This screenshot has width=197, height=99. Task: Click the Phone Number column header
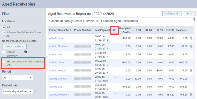(83, 30)
